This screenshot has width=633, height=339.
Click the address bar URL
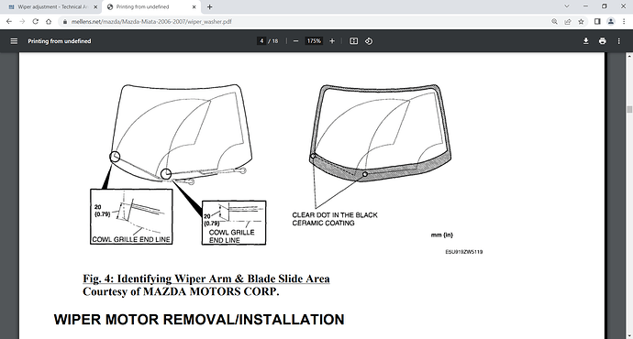point(151,22)
